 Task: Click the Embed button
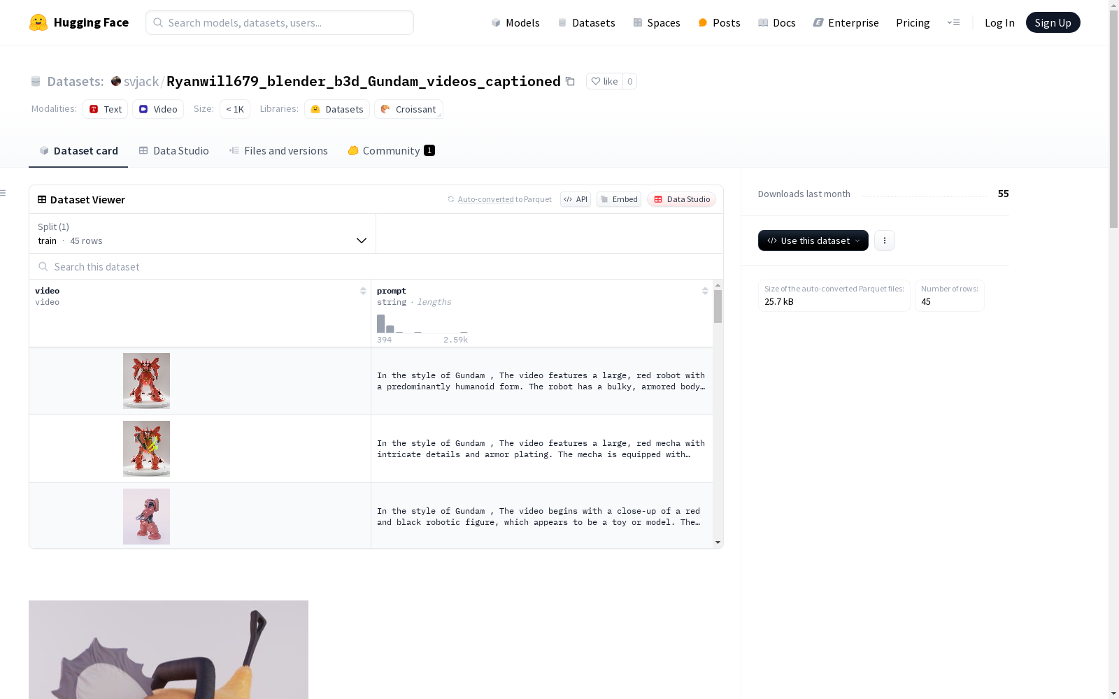(619, 199)
